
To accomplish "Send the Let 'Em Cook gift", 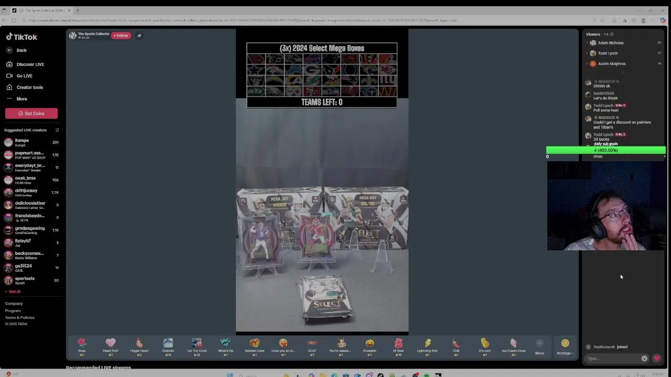I will tap(197, 347).
